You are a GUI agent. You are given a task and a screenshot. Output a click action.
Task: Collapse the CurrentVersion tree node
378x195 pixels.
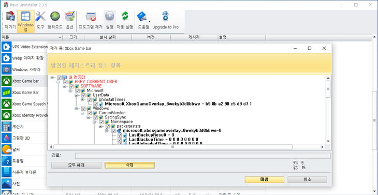[x=82, y=113]
